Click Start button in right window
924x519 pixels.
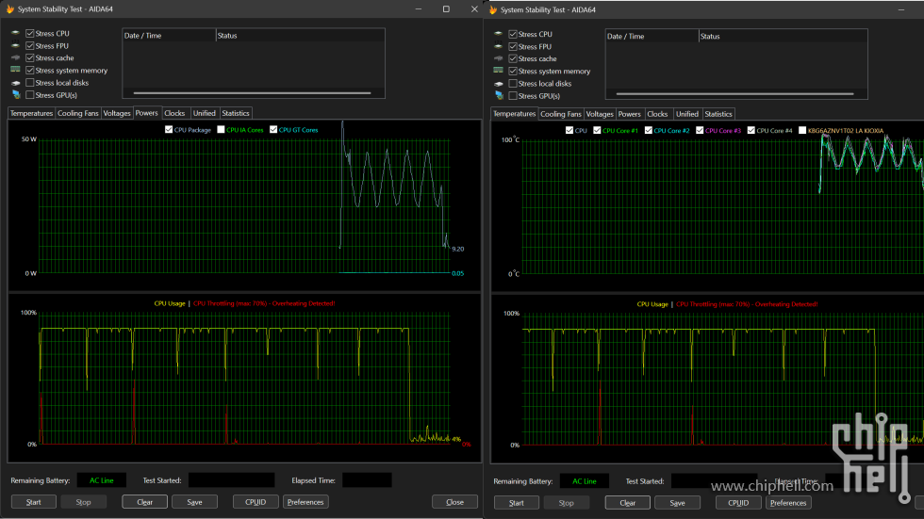[517, 503]
